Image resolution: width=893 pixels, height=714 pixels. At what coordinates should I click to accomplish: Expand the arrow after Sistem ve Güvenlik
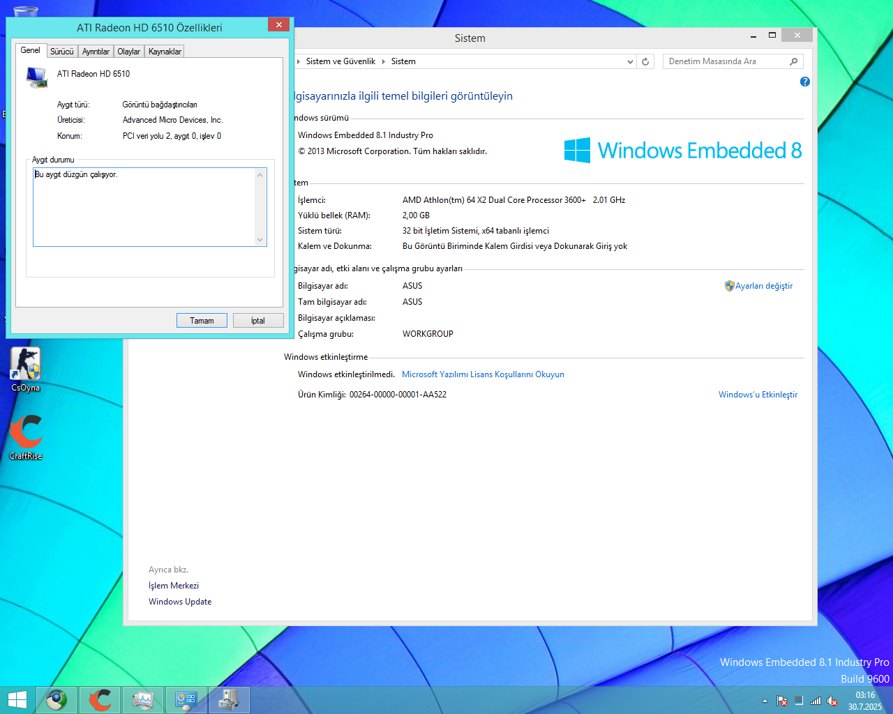click(x=383, y=61)
